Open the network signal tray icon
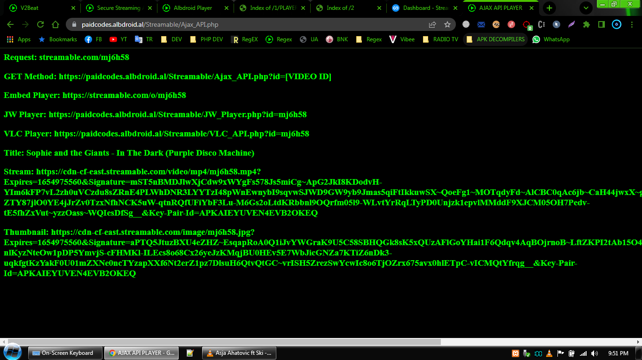642x360 pixels. [x=583, y=353]
